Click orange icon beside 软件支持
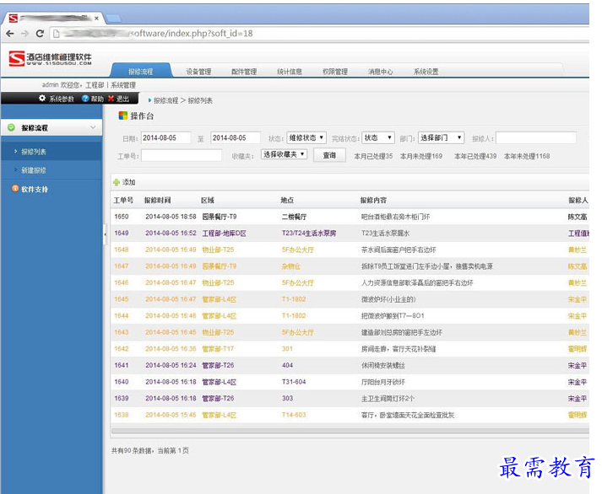The image size is (602, 494). click(x=15, y=189)
